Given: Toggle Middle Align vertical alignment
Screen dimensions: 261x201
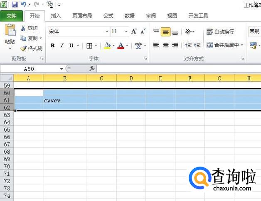Looking at the screenshot, I should [x=166, y=31].
